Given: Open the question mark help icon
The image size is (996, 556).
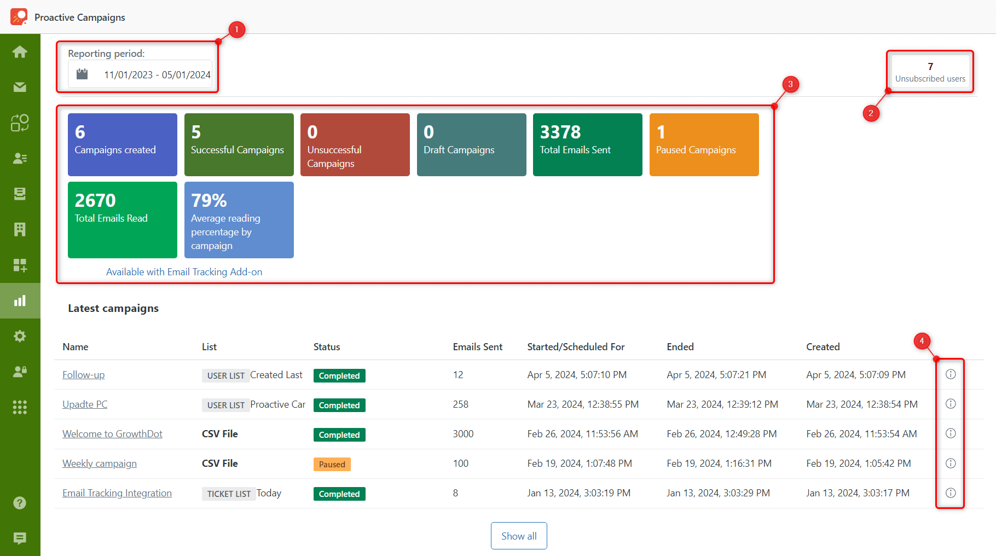Looking at the screenshot, I should point(20,503).
